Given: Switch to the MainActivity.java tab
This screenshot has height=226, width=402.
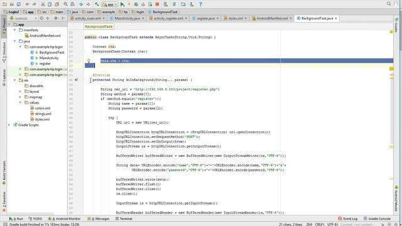Looking at the screenshot, I should 127,18.
